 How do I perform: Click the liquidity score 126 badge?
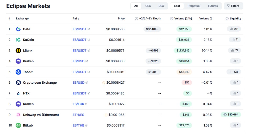[234, 72]
